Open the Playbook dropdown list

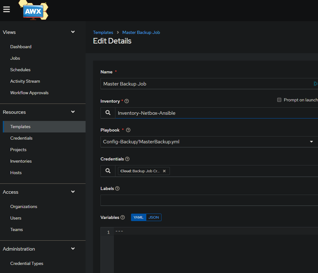click(311, 142)
